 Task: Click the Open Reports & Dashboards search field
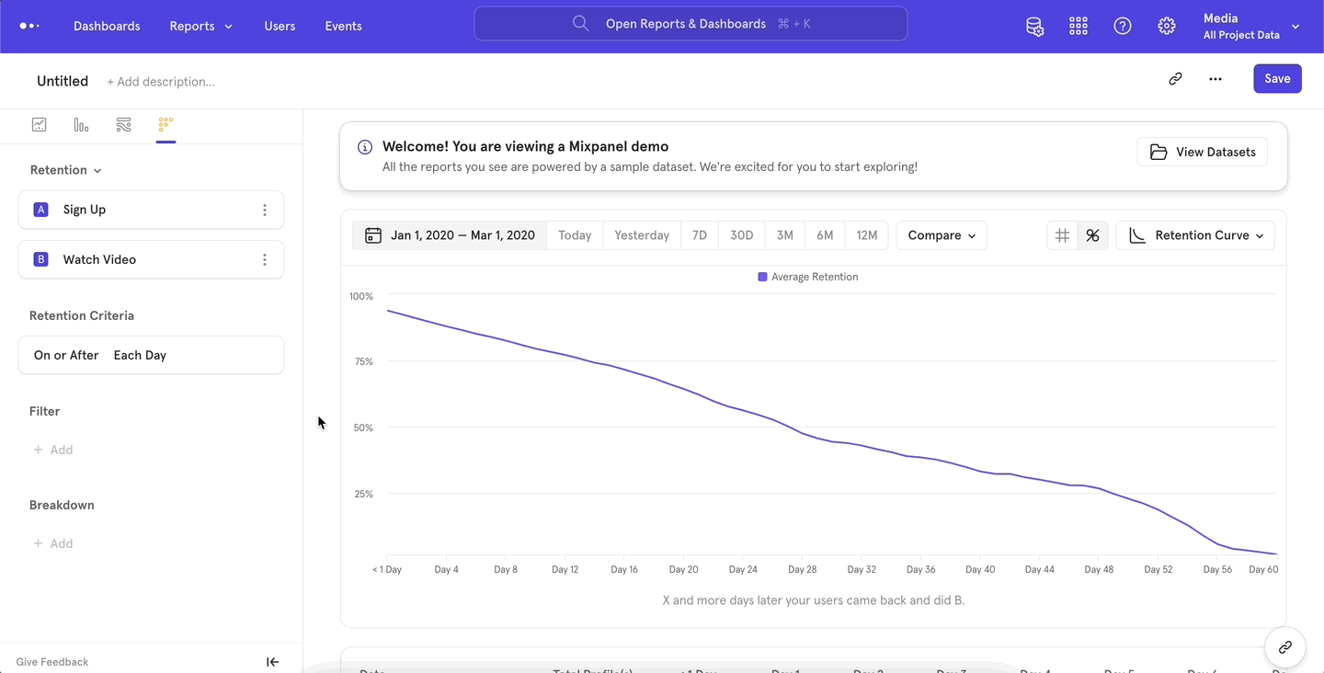[x=690, y=23]
